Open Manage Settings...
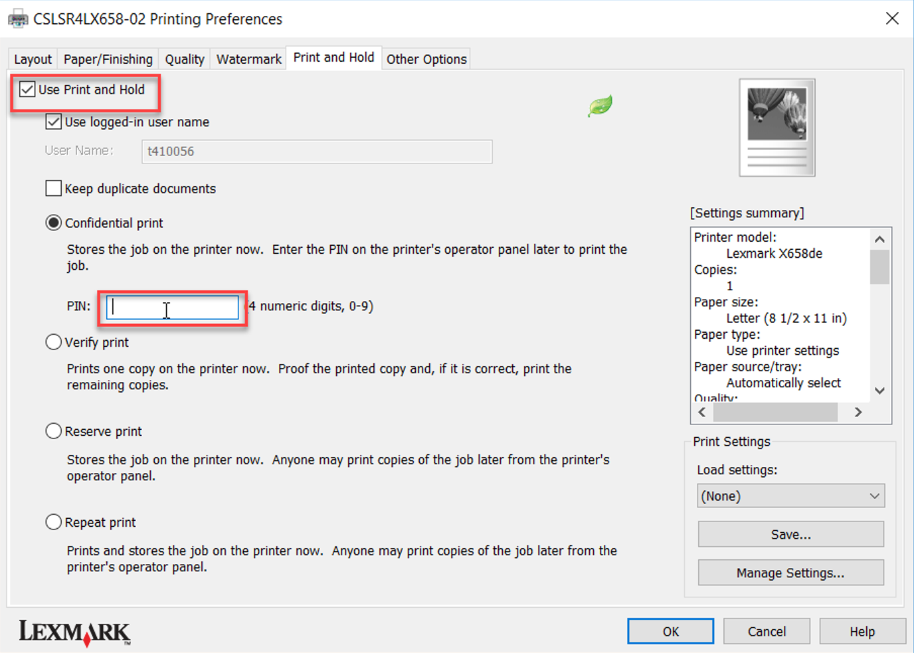914x653 pixels. pos(790,573)
